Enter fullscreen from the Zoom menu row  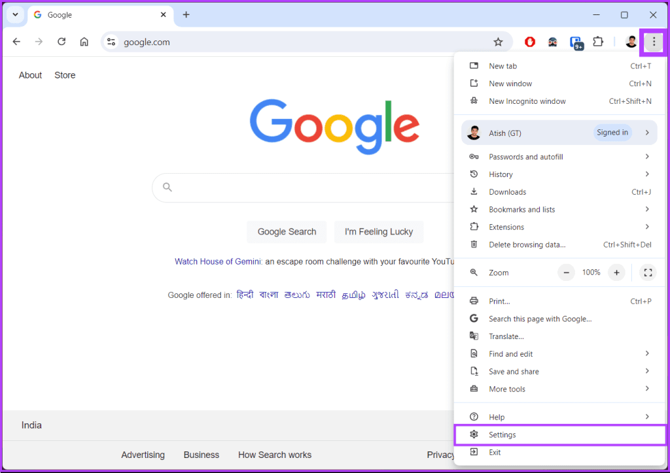click(647, 272)
